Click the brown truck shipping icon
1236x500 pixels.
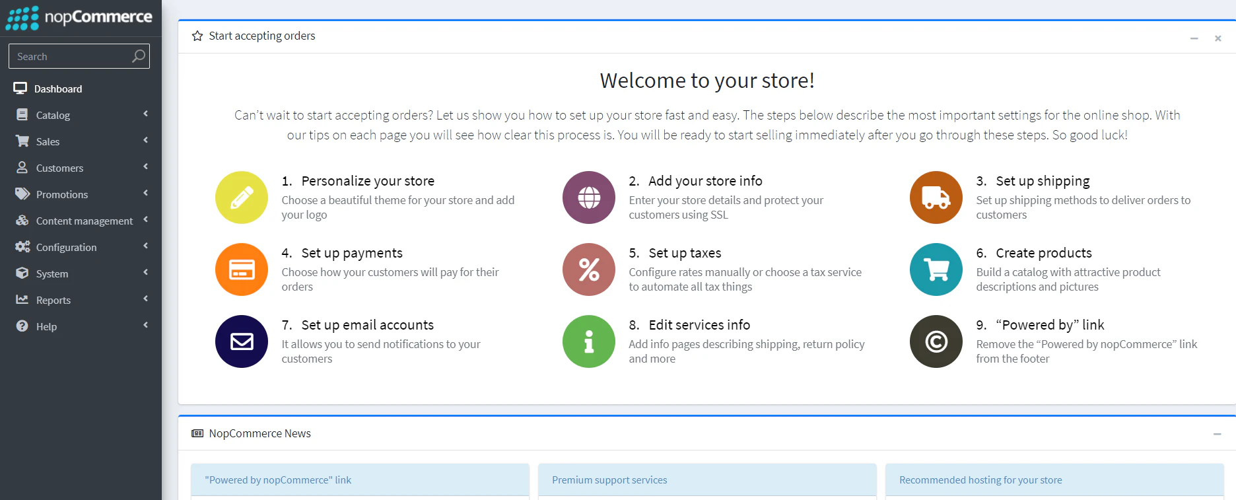[x=936, y=197]
